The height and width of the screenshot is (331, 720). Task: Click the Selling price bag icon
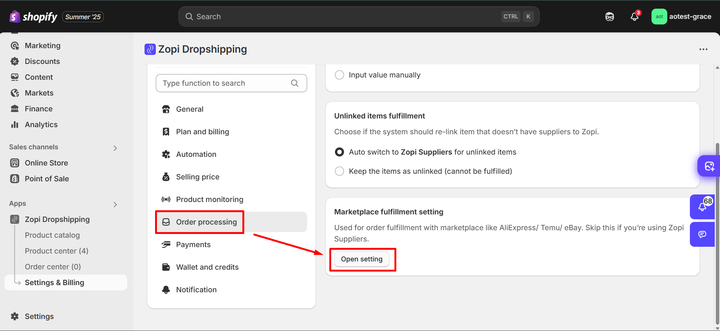point(166,177)
